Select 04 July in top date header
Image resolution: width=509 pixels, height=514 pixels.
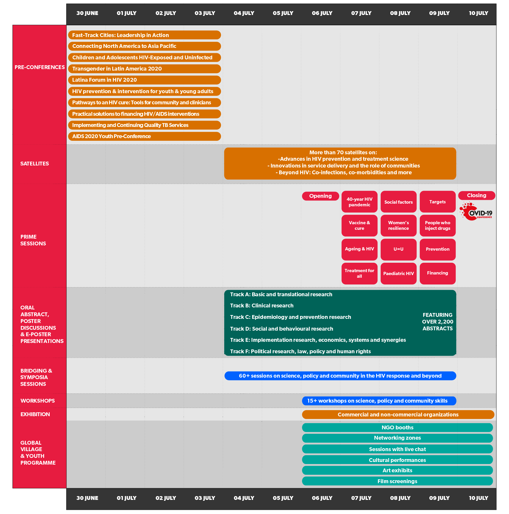(244, 13)
